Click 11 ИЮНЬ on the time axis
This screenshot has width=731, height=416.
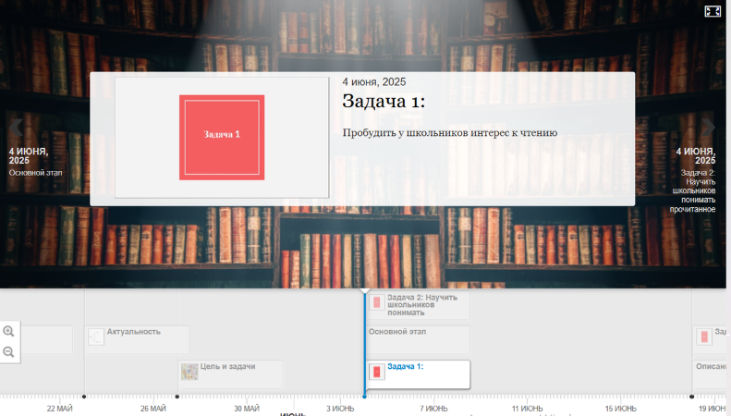tap(528, 409)
